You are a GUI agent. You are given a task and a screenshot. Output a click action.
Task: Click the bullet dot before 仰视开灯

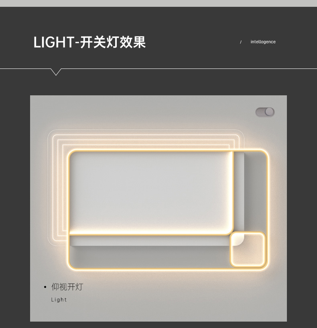click(45, 287)
